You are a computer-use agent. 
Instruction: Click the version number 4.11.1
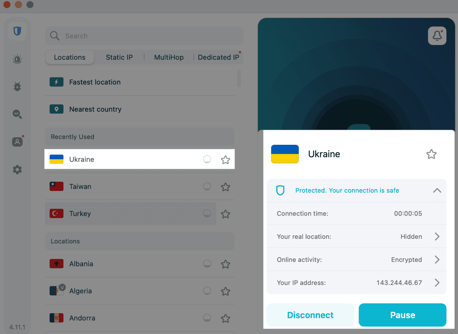(x=17, y=327)
